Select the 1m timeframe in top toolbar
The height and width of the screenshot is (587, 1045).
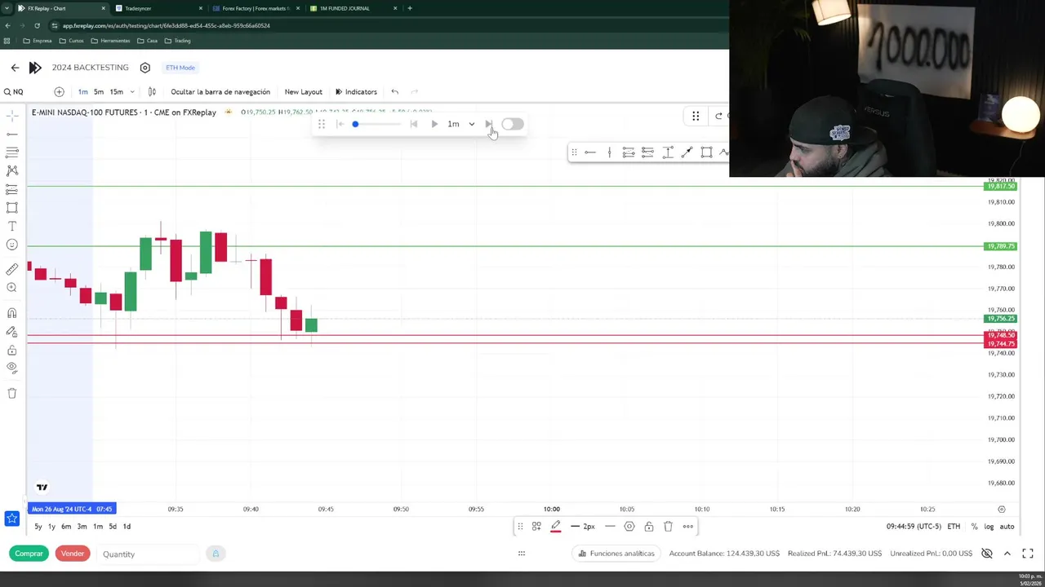[82, 91]
